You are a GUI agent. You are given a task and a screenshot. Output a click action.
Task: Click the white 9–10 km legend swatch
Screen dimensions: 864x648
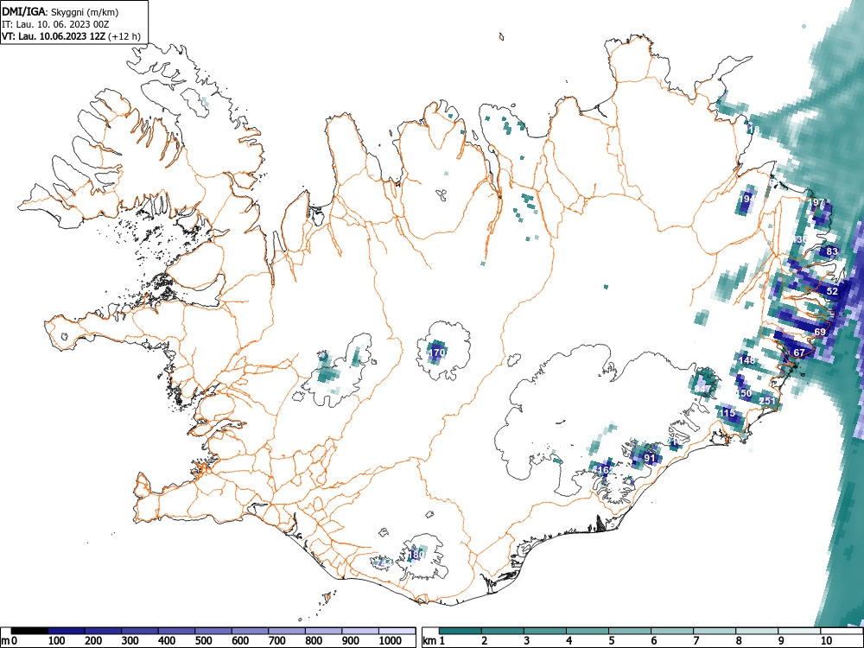click(799, 631)
